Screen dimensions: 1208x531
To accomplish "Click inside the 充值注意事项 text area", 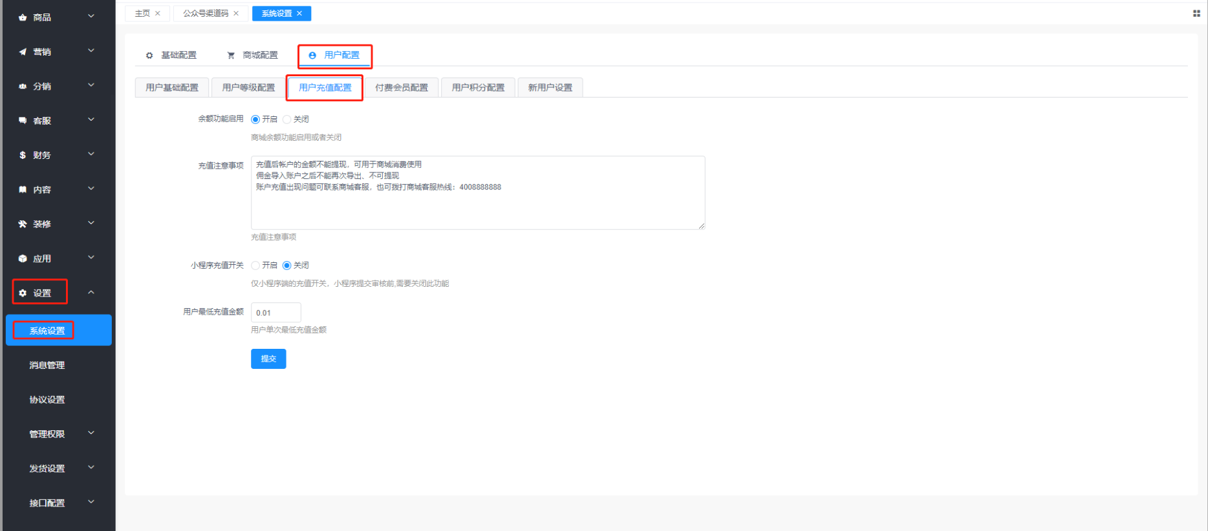I will tap(477, 207).
